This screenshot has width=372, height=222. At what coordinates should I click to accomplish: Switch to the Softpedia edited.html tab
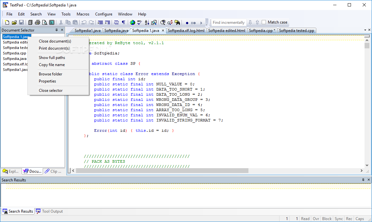point(226,31)
